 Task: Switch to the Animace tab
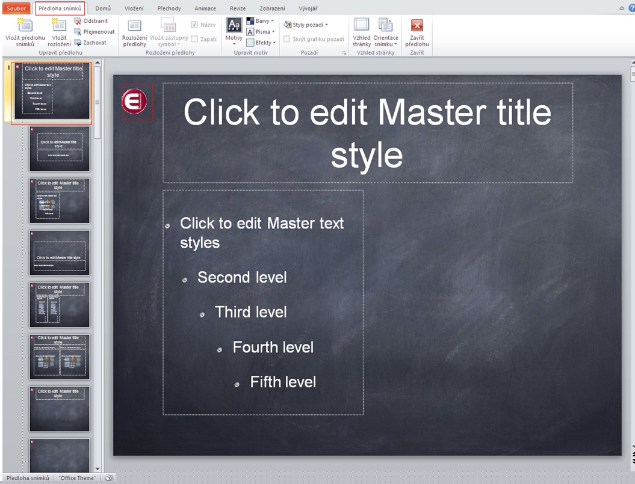tap(205, 8)
